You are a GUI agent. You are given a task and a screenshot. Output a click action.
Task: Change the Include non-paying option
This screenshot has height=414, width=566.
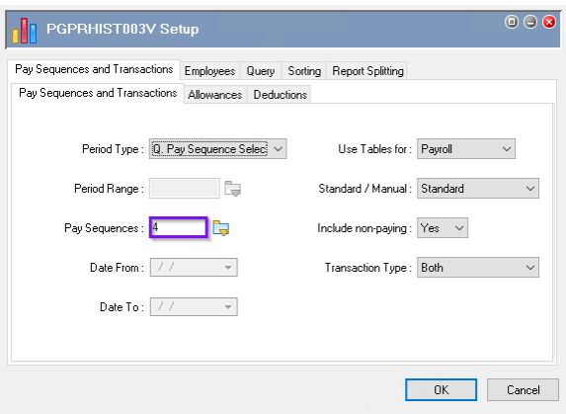tap(443, 228)
